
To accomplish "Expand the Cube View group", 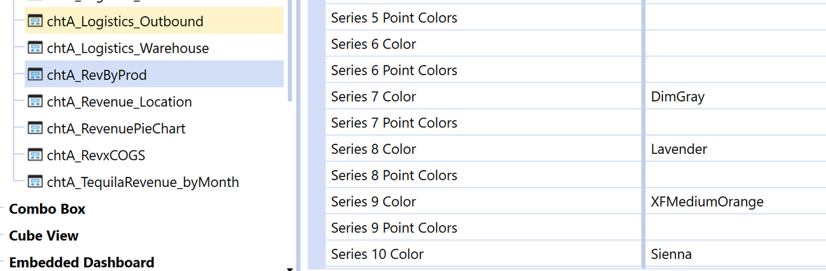I will click(x=43, y=236).
